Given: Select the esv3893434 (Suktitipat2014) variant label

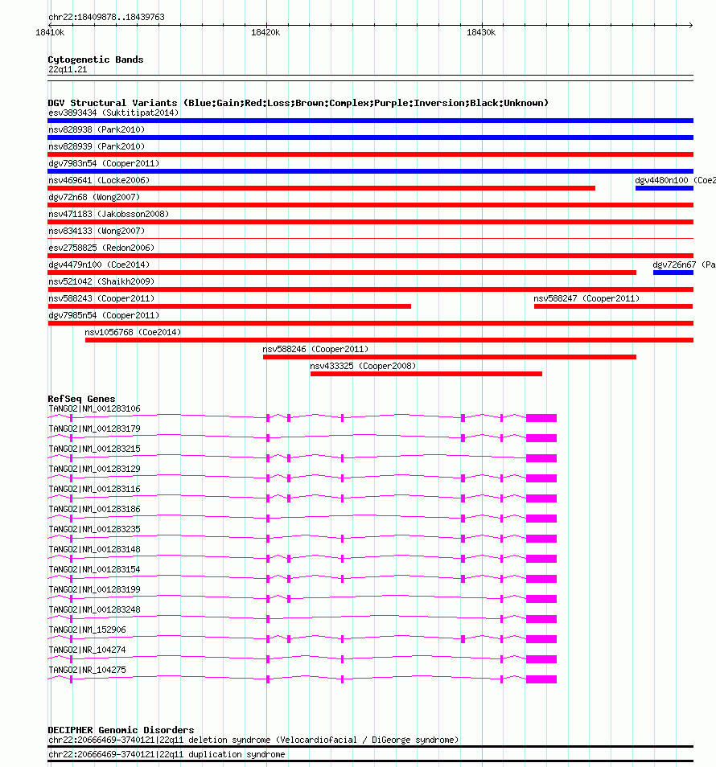Looking at the screenshot, I should (x=113, y=113).
